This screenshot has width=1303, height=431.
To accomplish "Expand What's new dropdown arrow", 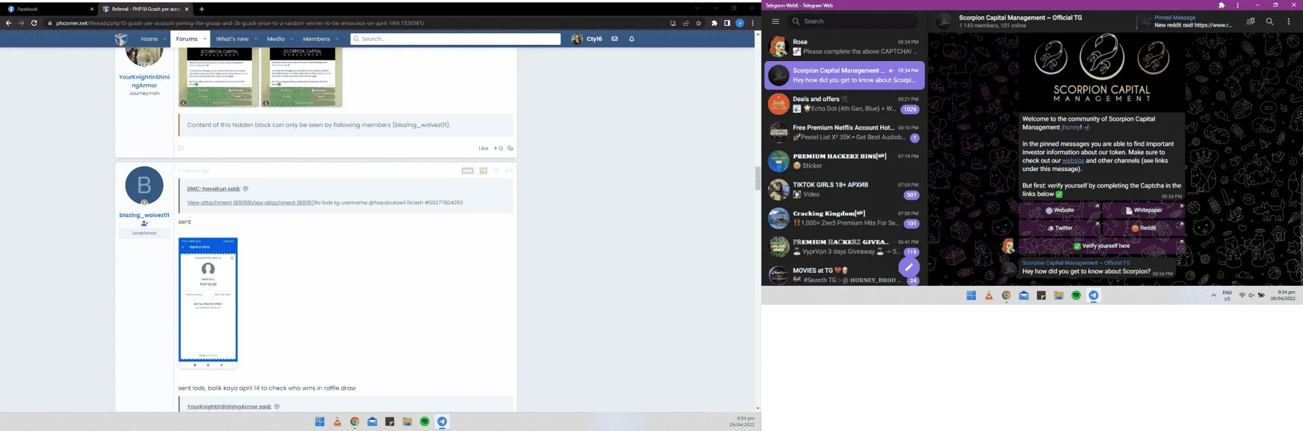I will tap(256, 39).
